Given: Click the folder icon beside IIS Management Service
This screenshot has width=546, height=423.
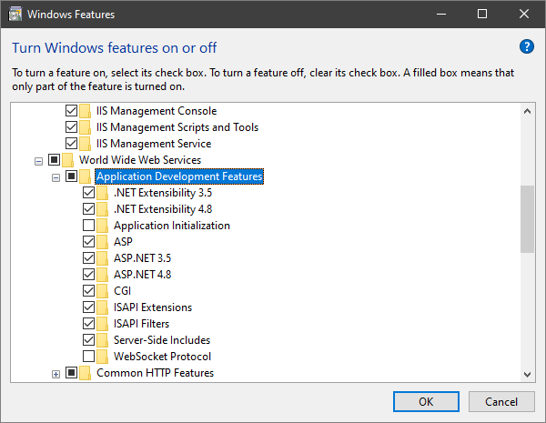Looking at the screenshot, I should tap(85, 144).
